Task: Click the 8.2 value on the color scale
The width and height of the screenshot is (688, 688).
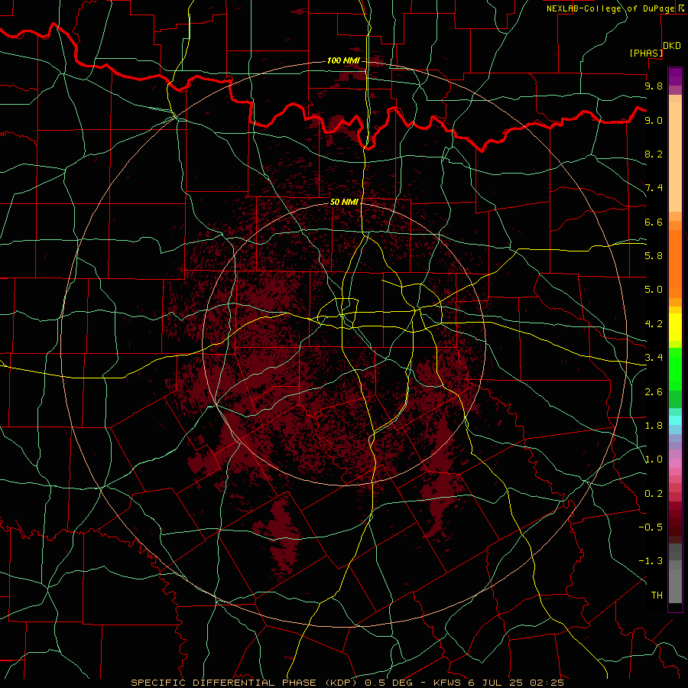Action: click(654, 154)
